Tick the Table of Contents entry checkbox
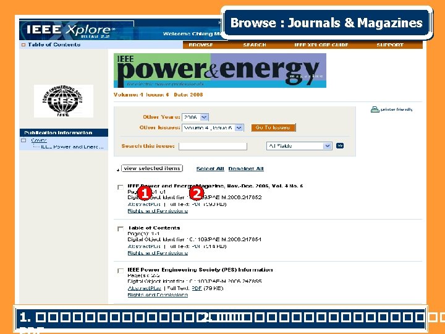The height and width of the screenshot is (334, 445). click(121, 229)
